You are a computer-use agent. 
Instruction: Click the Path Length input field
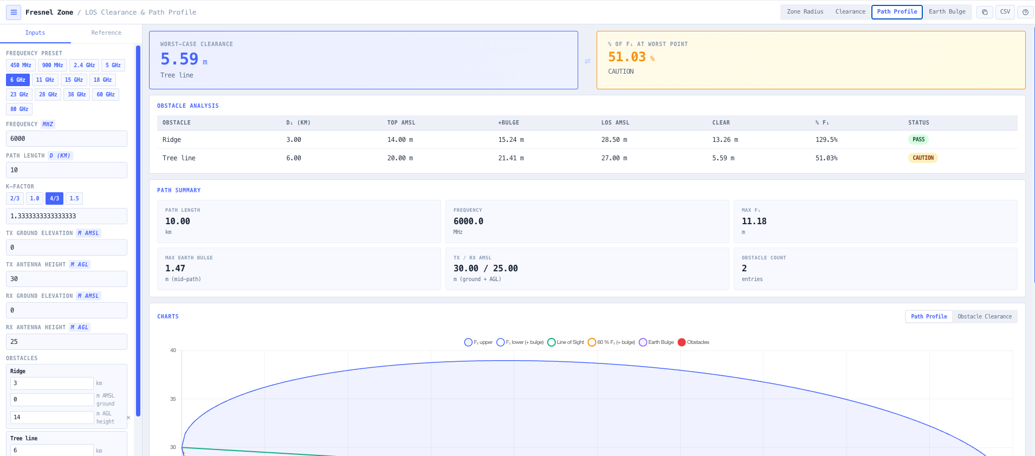click(x=67, y=170)
